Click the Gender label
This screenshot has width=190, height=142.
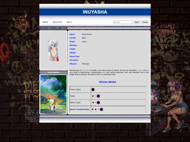tap(73, 38)
